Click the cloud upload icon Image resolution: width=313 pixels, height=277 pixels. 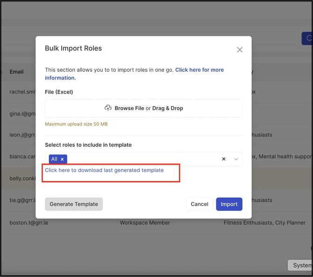coord(108,108)
